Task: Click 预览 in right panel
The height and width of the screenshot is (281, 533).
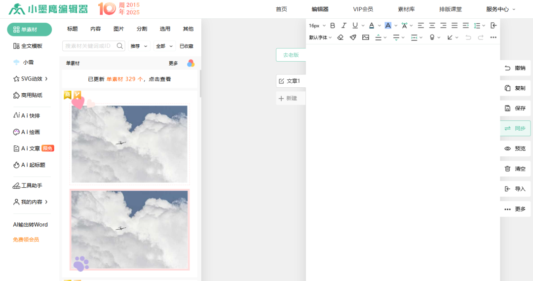Action: tap(515, 149)
